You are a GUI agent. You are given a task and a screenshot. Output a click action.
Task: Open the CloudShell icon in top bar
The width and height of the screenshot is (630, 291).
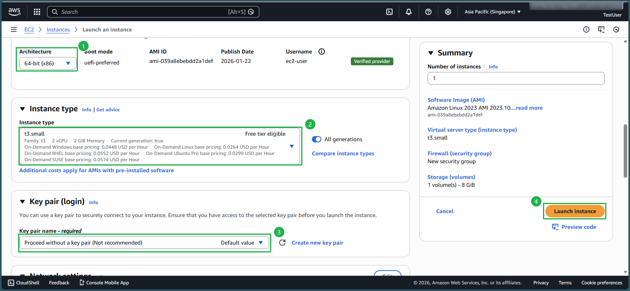pos(389,12)
